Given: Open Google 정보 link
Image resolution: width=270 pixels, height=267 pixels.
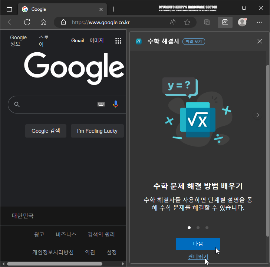Looking at the screenshot, I should coord(18,41).
